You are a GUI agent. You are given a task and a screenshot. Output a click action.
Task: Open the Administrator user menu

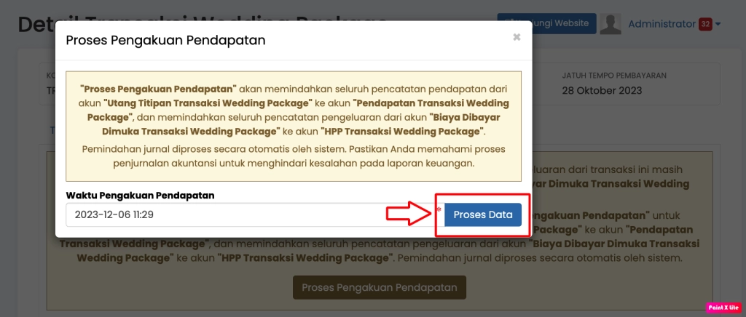661,24
